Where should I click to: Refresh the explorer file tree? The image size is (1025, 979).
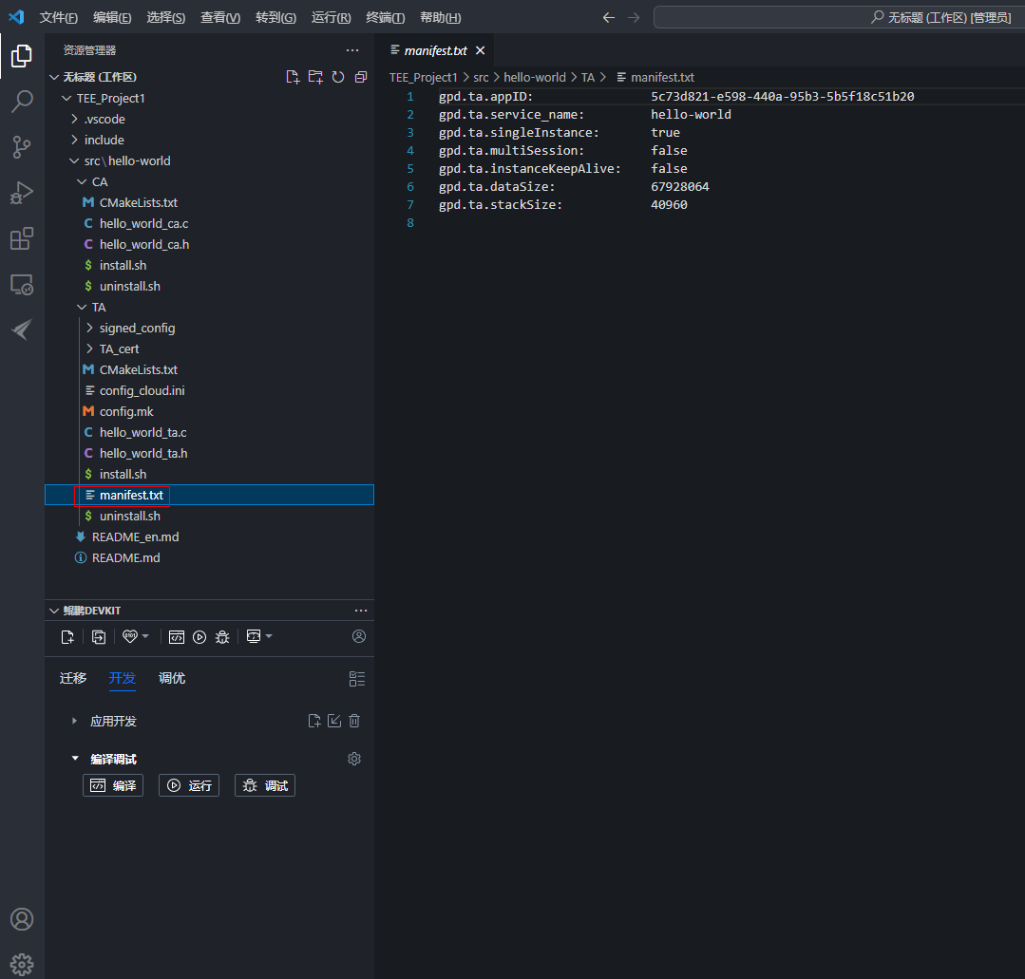coord(338,77)
